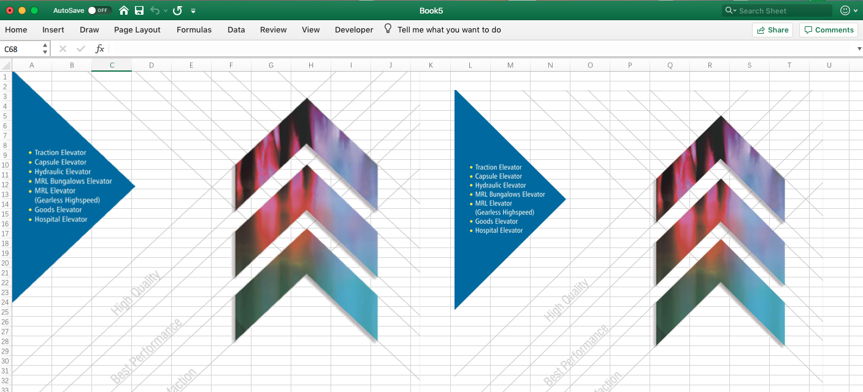Click the Undo icon

click(x=154, y=10)
